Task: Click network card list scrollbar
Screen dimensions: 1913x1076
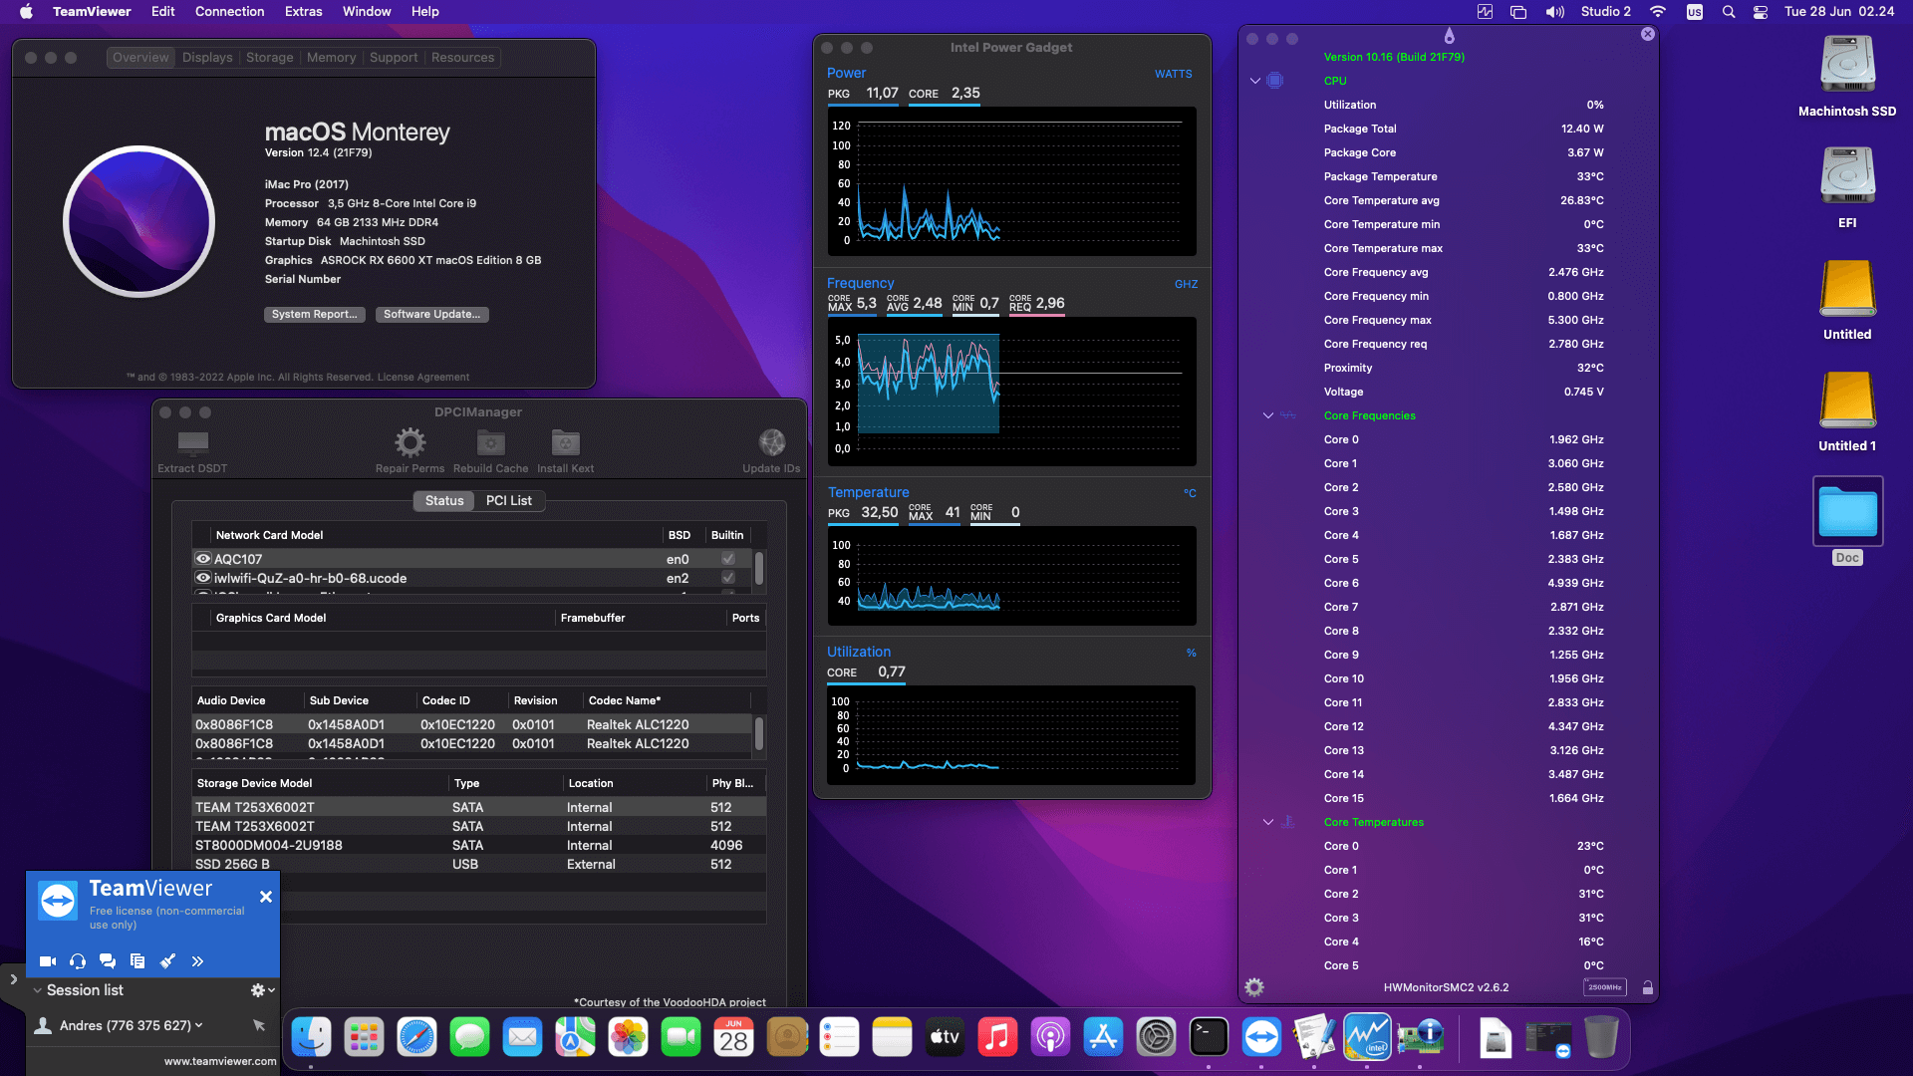Action: coord(759,569)
